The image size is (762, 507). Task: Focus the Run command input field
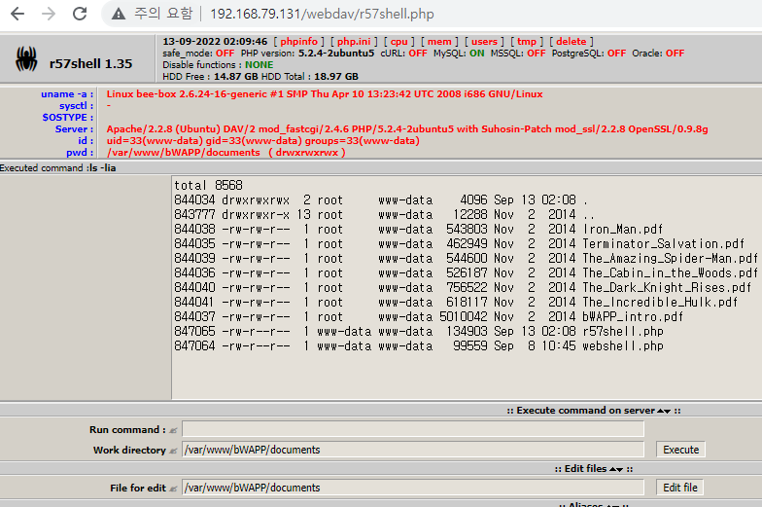(x=413, y=429)
